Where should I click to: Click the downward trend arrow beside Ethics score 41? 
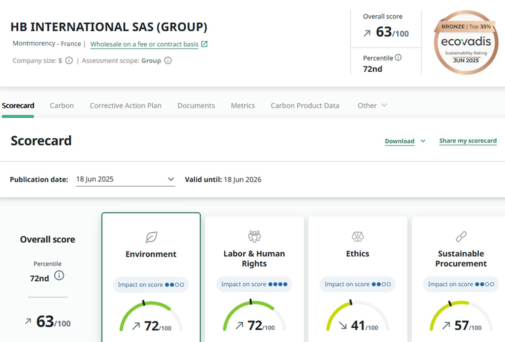[343, 326]
